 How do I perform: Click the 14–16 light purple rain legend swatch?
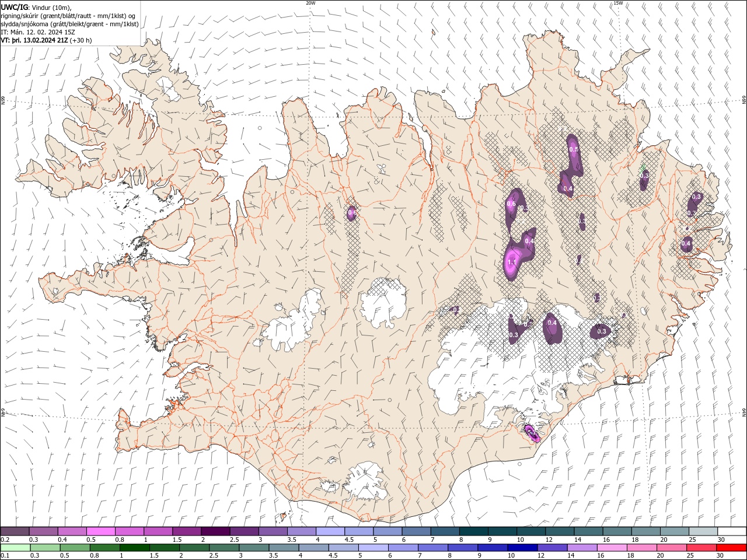(x=582, y=548)
